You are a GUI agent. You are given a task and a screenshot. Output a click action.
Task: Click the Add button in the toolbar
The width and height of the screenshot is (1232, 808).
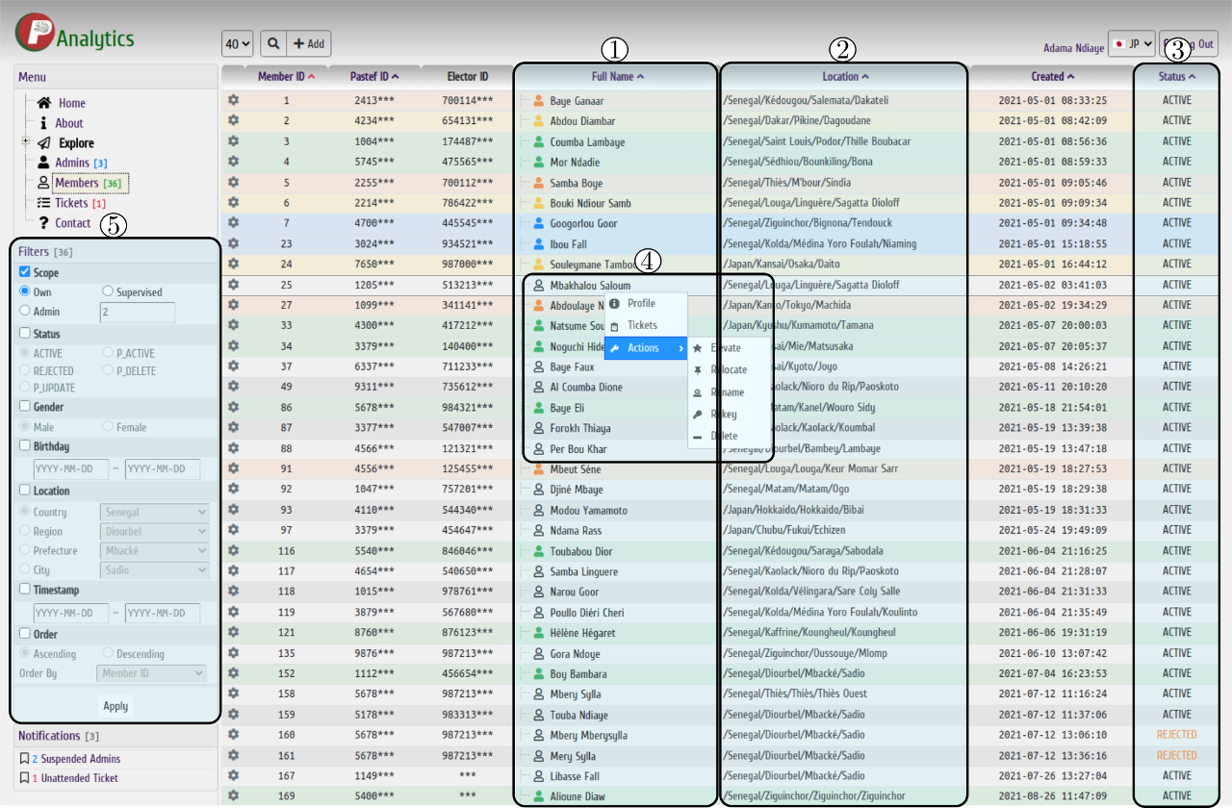(309, 43)
